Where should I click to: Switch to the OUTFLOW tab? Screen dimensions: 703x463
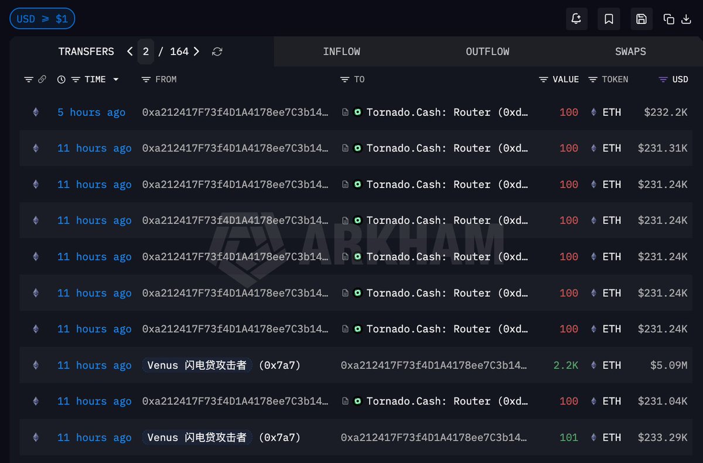click(x=487, y=52)
